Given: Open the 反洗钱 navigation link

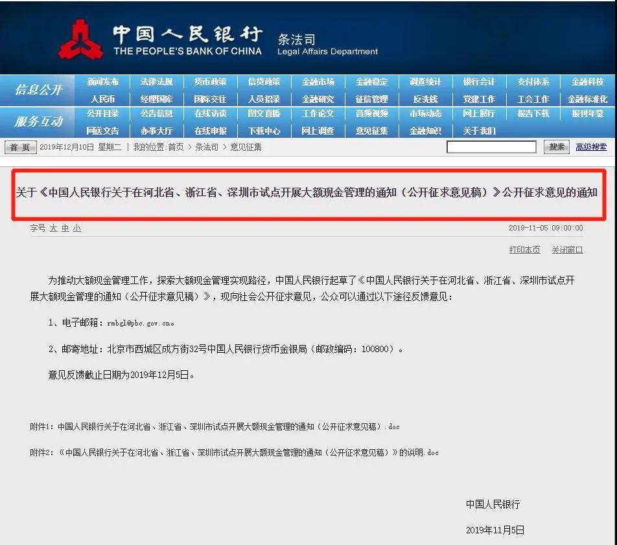Looking at the screenshot, I should tap(425, 99).
